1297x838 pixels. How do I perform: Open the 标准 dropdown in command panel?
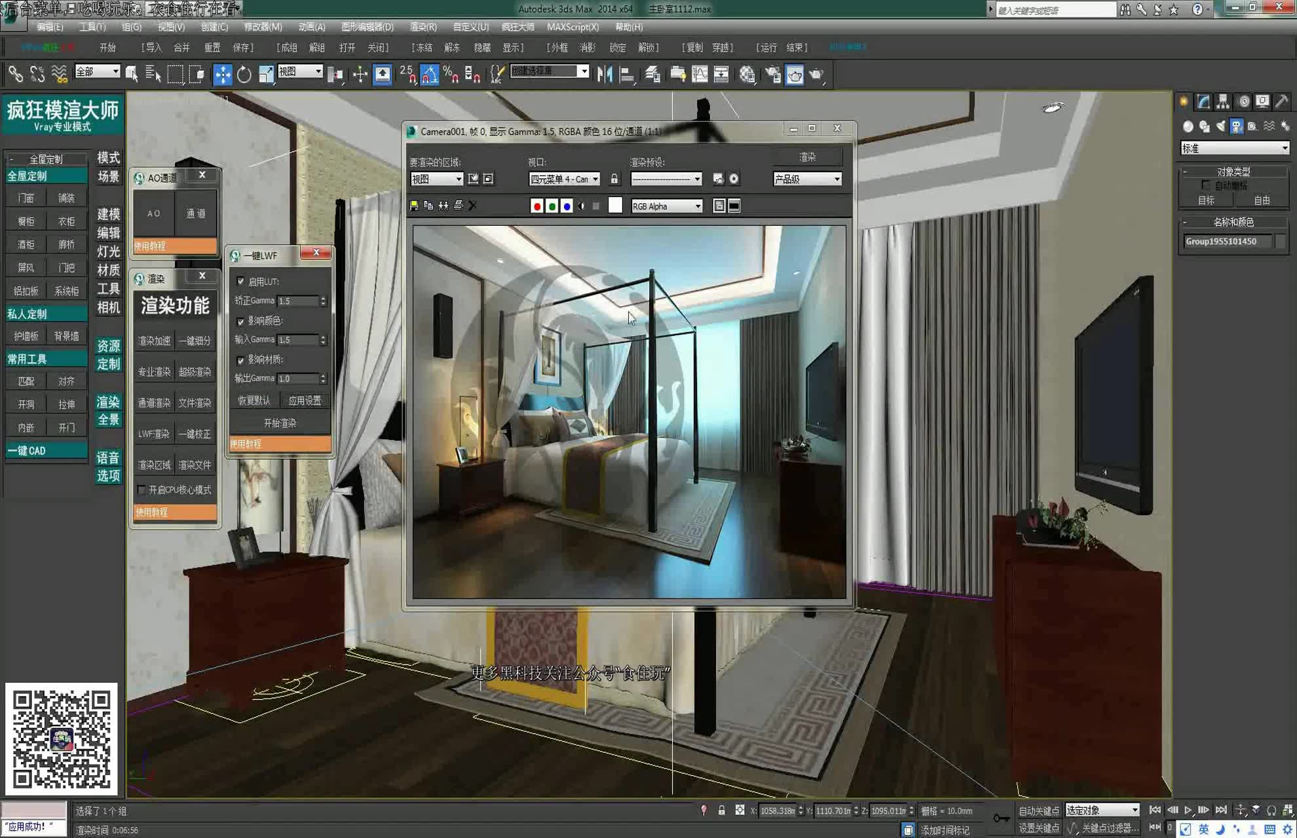1234,149
